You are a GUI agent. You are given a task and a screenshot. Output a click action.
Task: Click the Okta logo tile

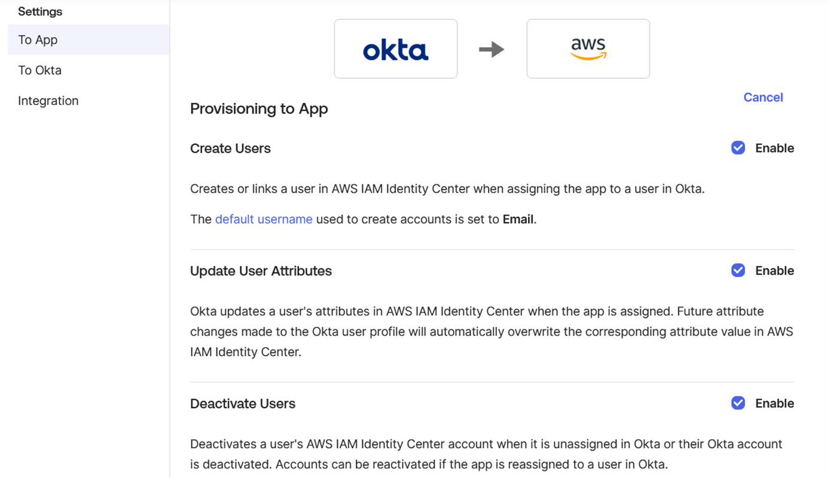point(395,49)
